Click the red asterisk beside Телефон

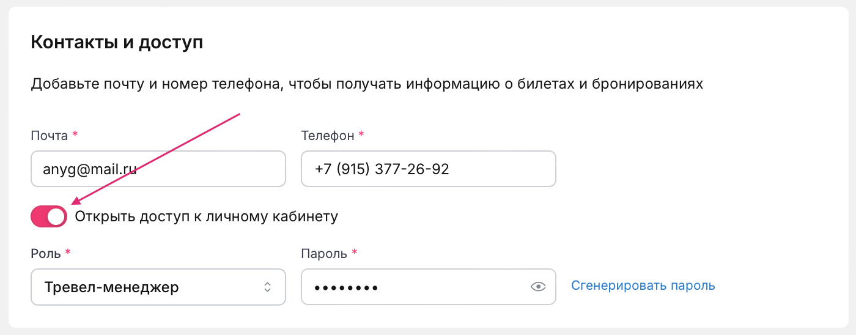[361, 134]
